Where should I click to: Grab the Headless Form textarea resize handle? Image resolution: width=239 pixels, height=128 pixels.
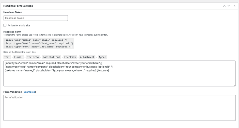tap(235, 85)
